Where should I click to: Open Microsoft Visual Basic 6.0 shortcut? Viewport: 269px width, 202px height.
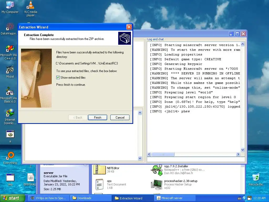[9, 95]
